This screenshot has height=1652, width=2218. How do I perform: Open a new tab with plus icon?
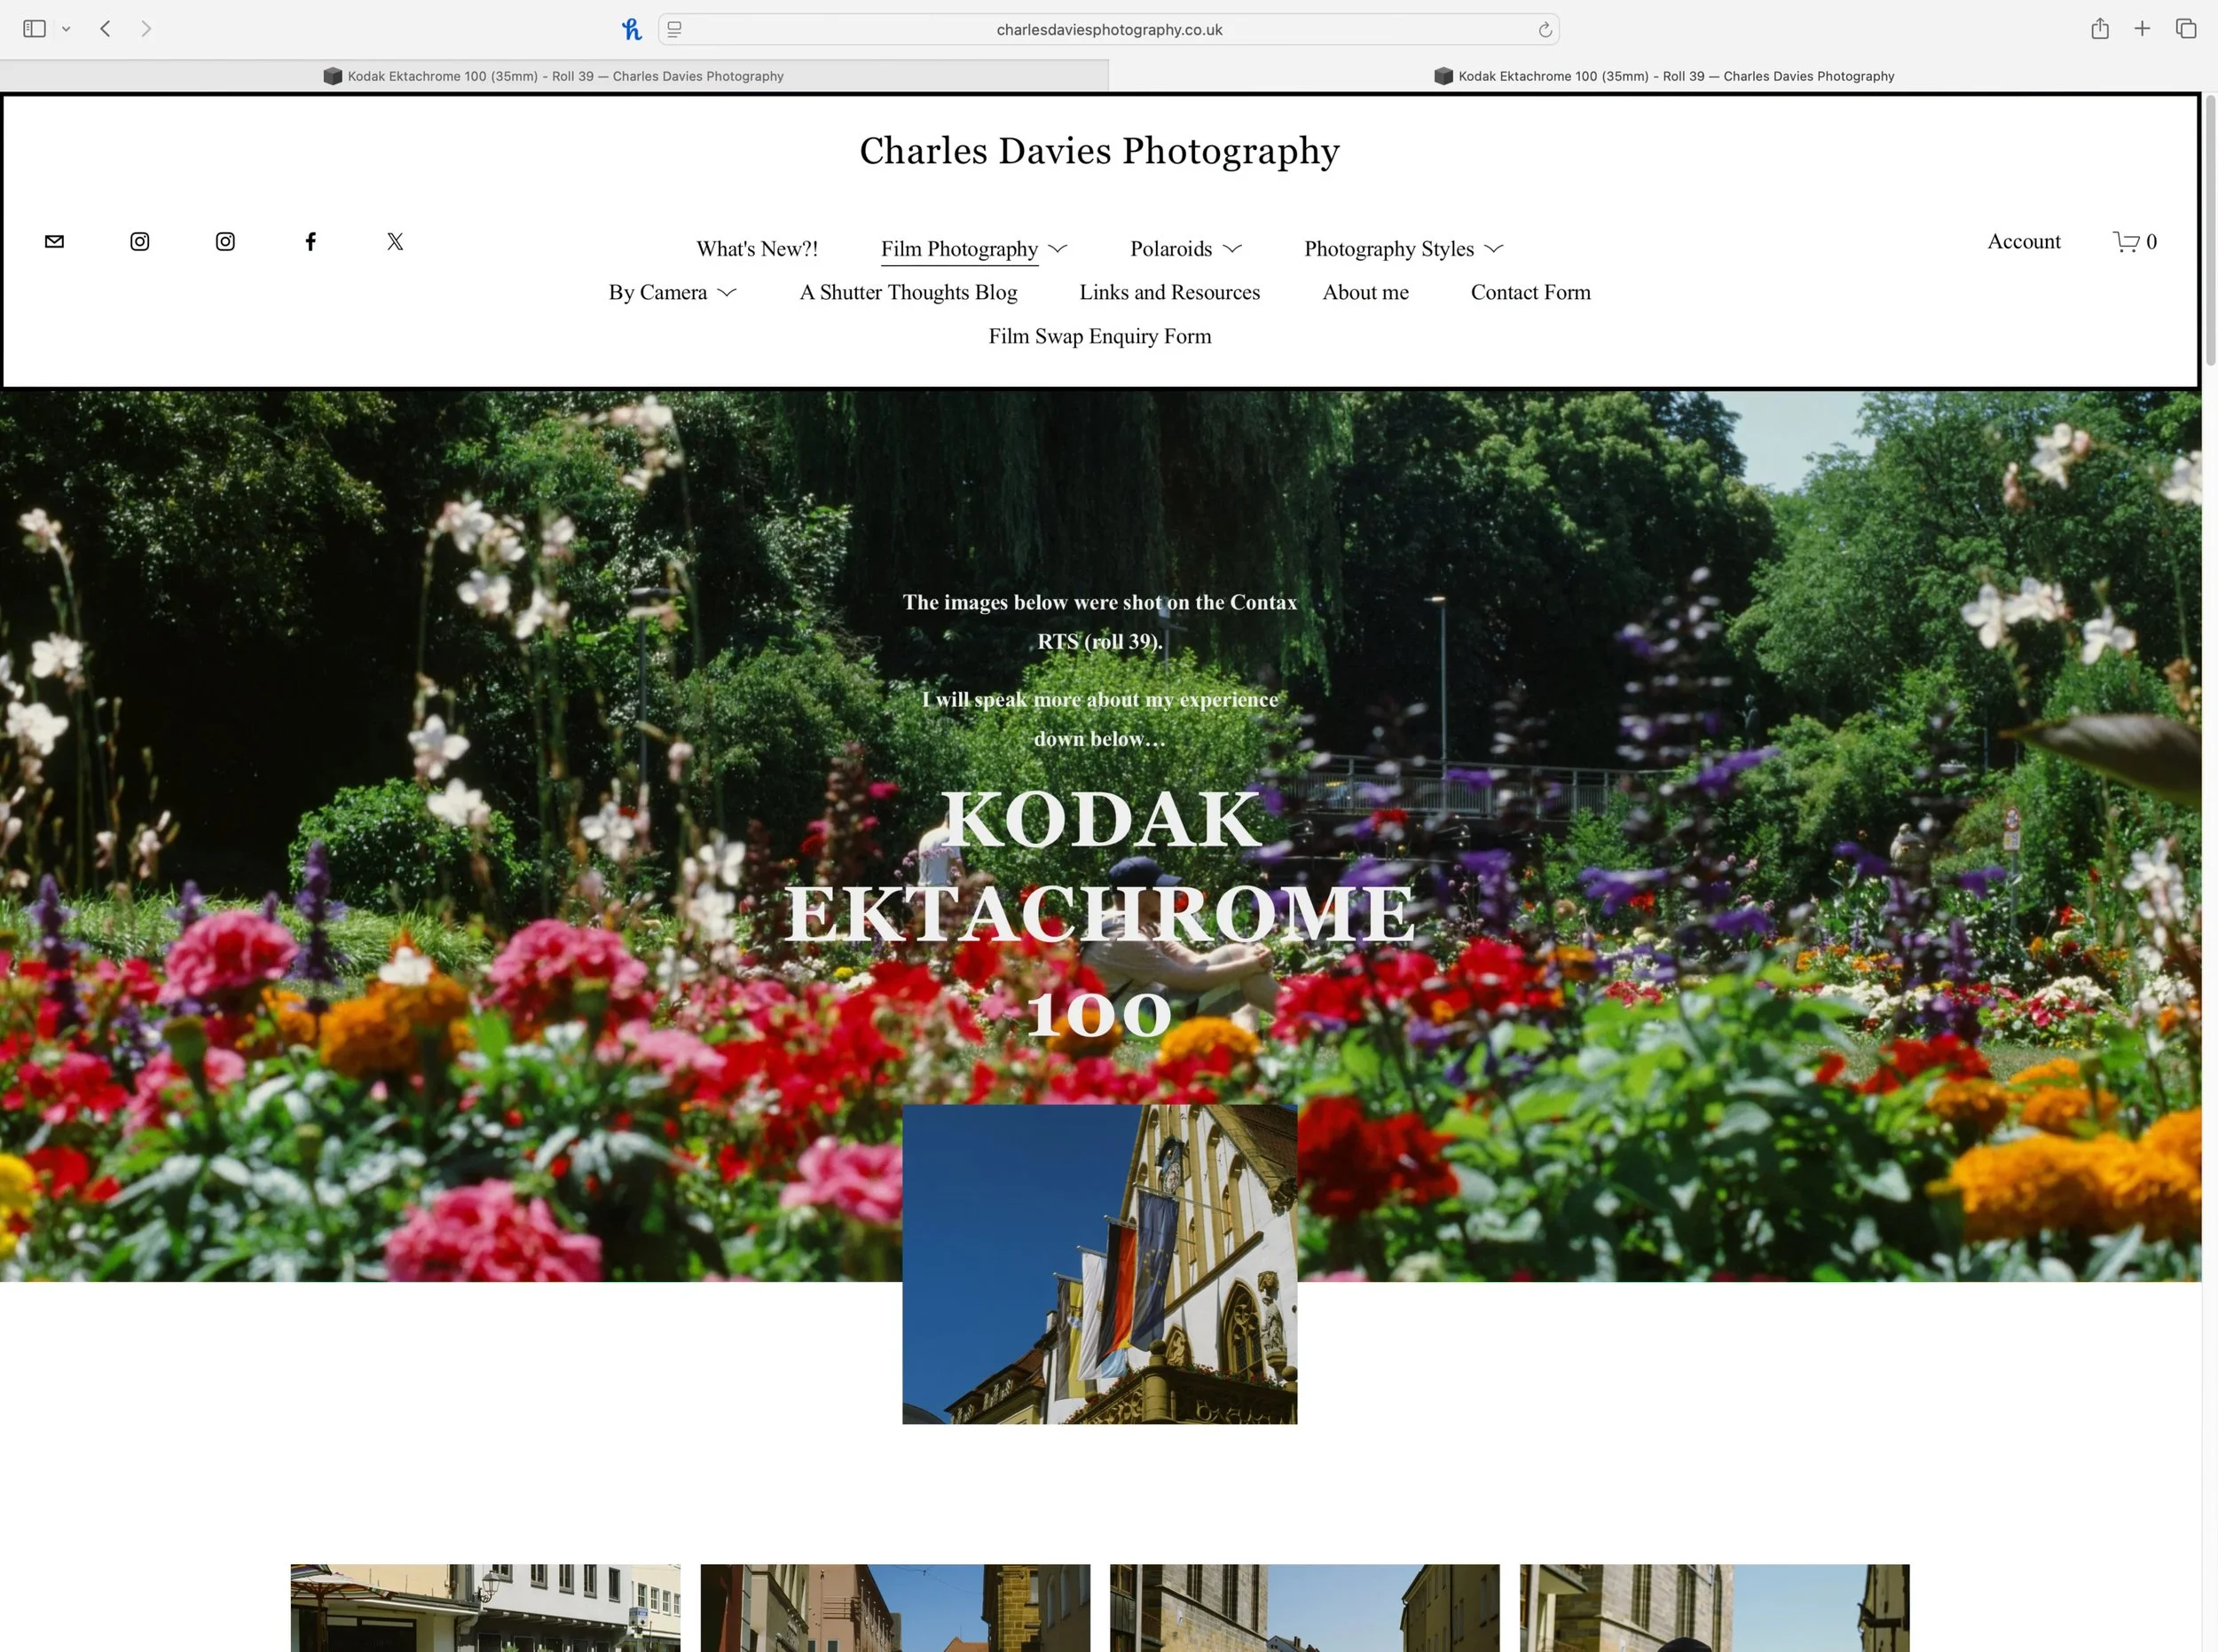point(2142,29)
